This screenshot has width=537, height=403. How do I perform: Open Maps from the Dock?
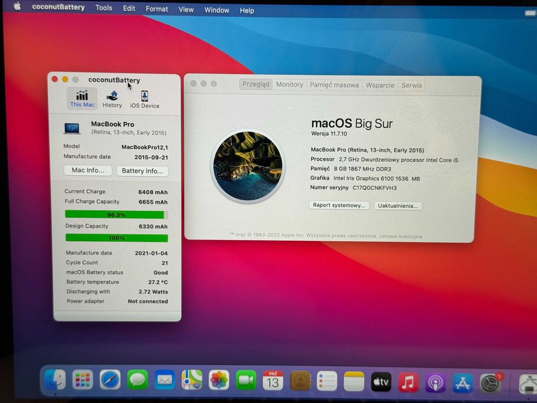192,380
